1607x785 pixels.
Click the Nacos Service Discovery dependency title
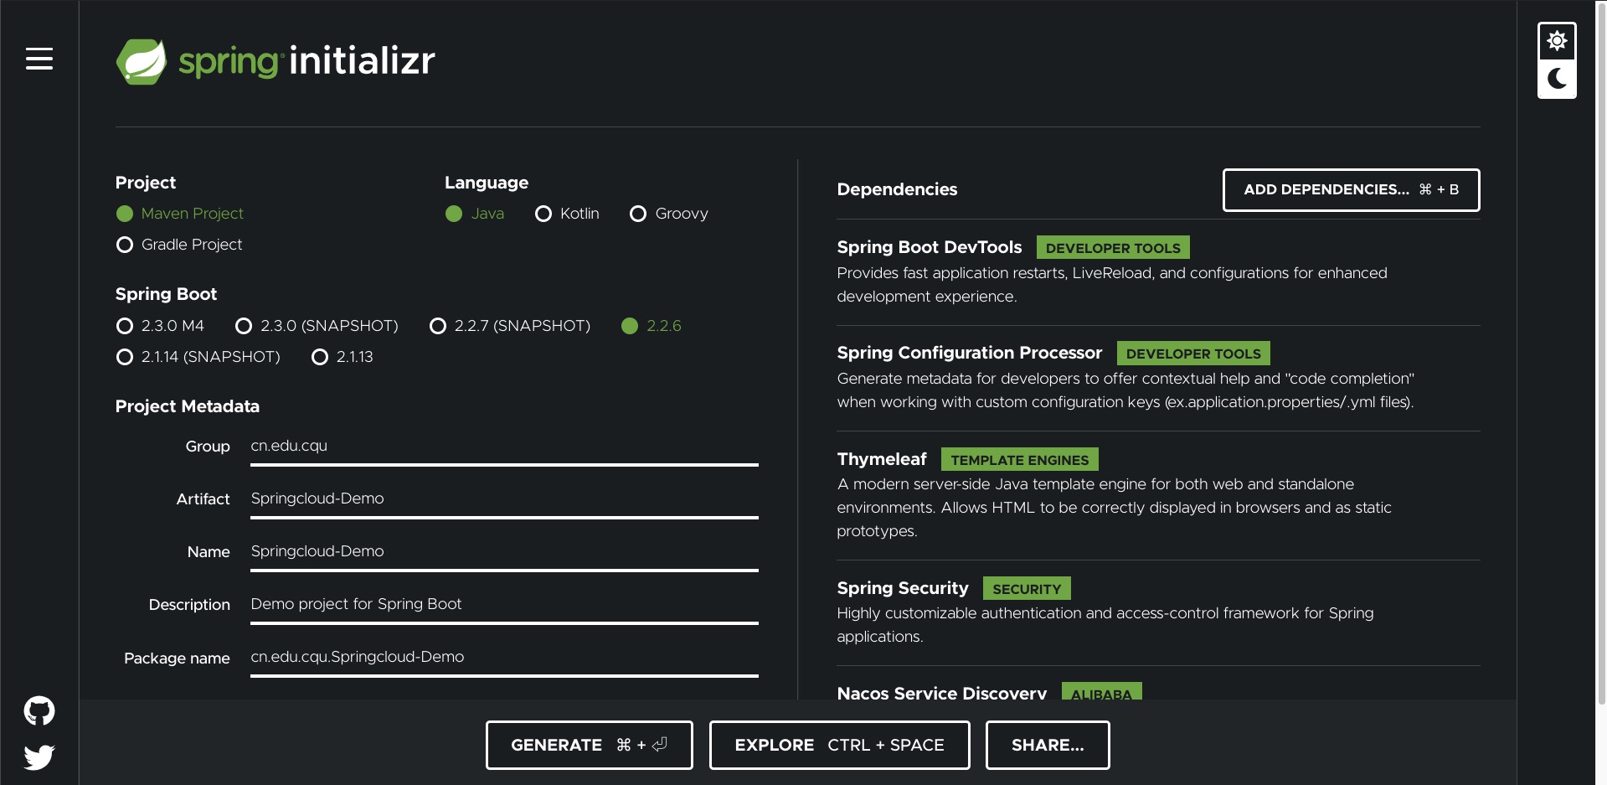[942, 693]
